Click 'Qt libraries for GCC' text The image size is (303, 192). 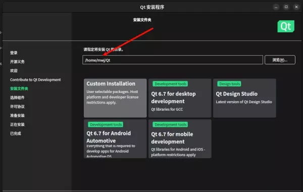click(x=167, y=109)
